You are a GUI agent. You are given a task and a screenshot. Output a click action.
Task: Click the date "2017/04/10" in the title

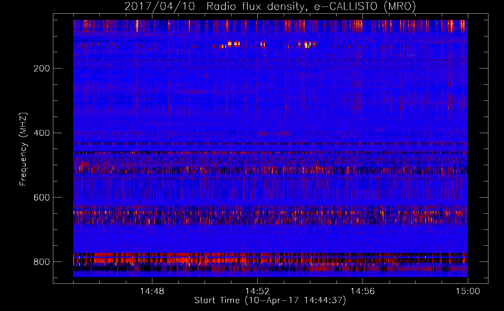click(160, 7)
